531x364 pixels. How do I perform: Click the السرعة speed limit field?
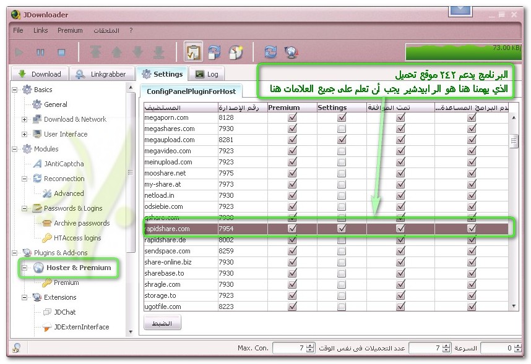click(x=498, y=348)
